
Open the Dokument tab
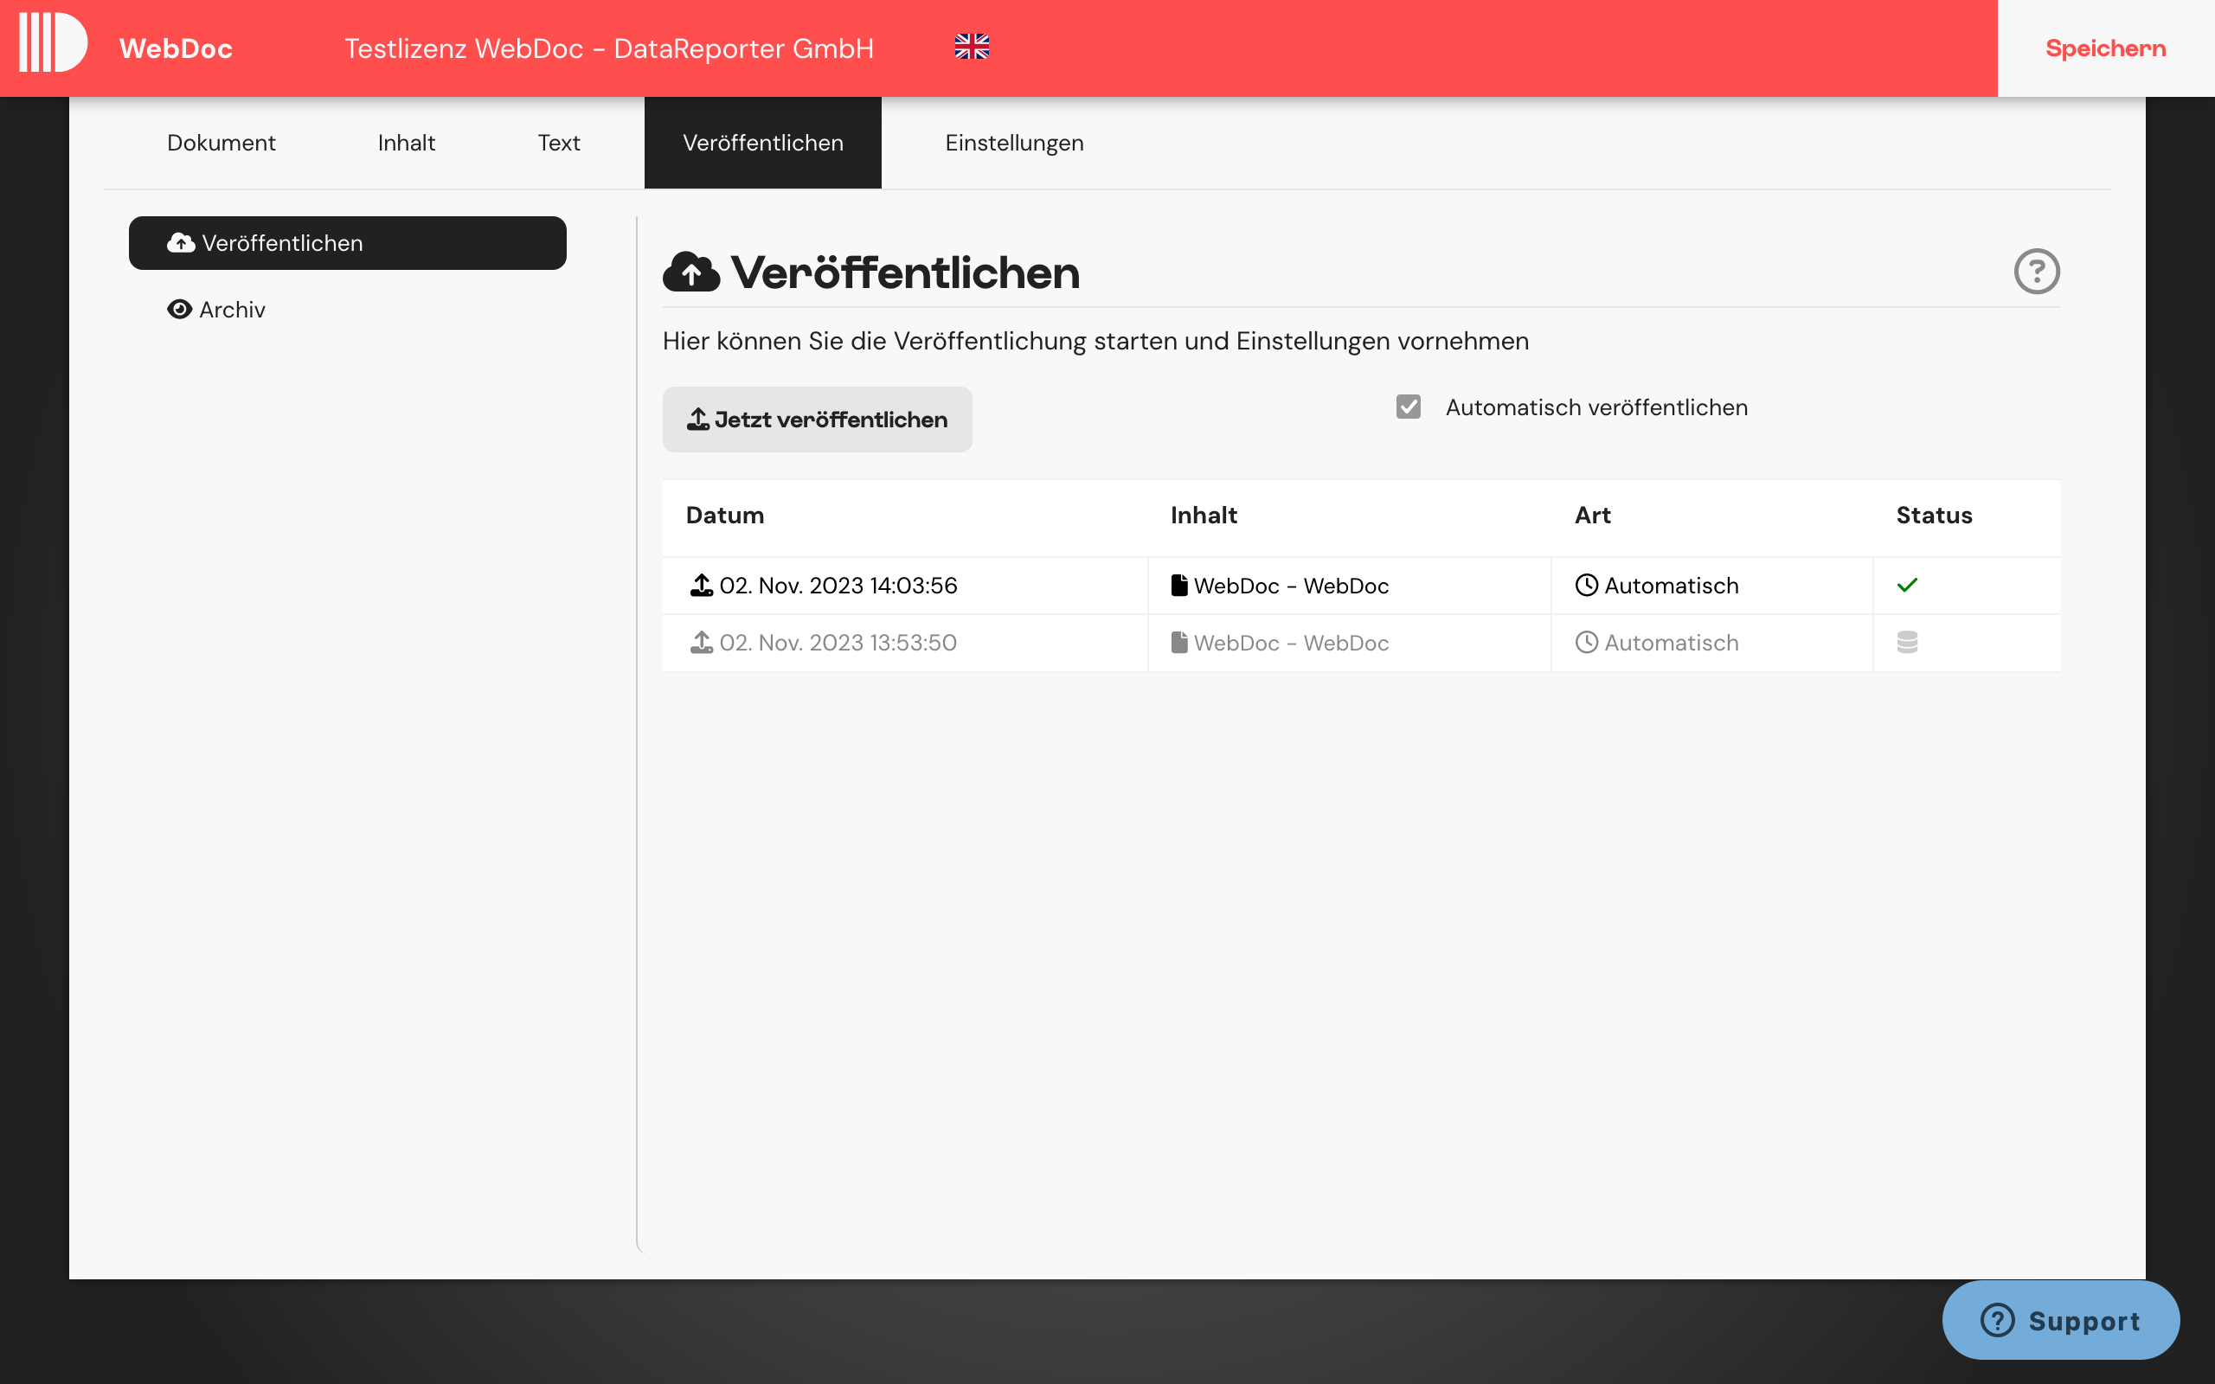[x=221, y=143]
